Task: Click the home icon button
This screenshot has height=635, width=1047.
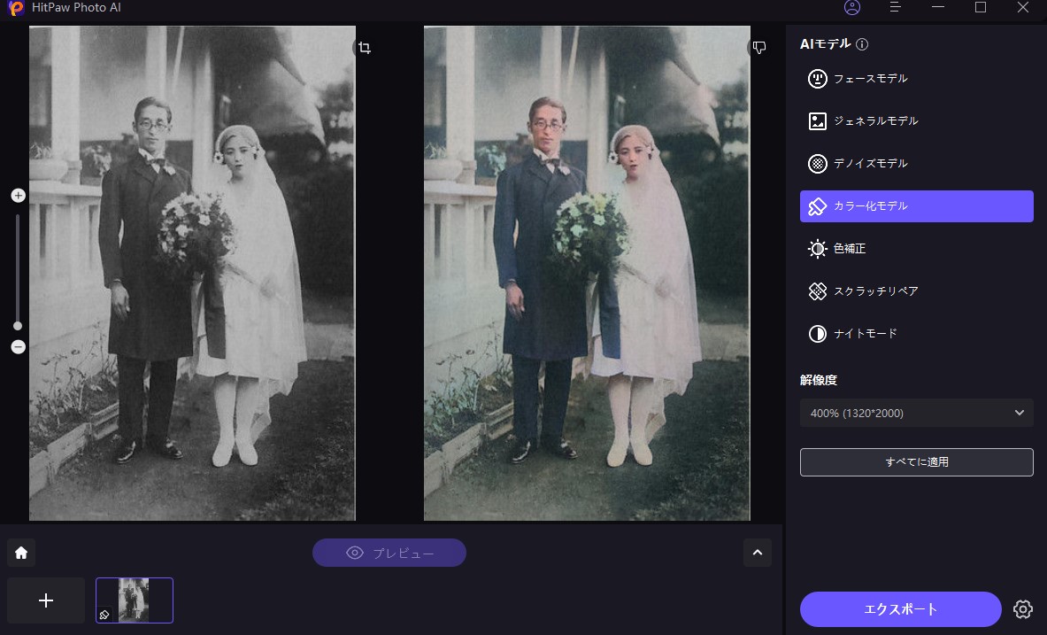Action: tap(21, 553)
